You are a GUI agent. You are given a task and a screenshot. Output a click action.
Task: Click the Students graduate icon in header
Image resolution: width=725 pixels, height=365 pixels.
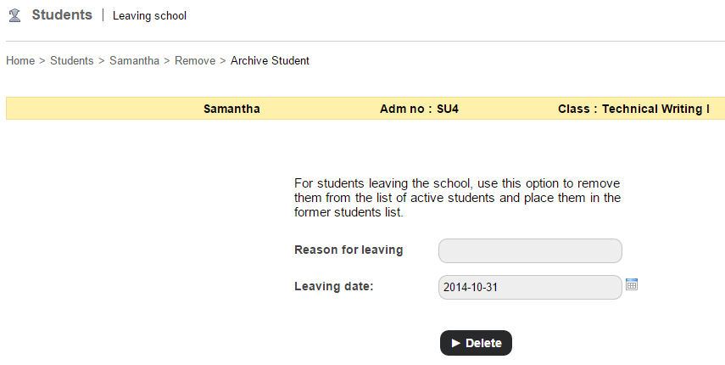[x=14, y=15]
